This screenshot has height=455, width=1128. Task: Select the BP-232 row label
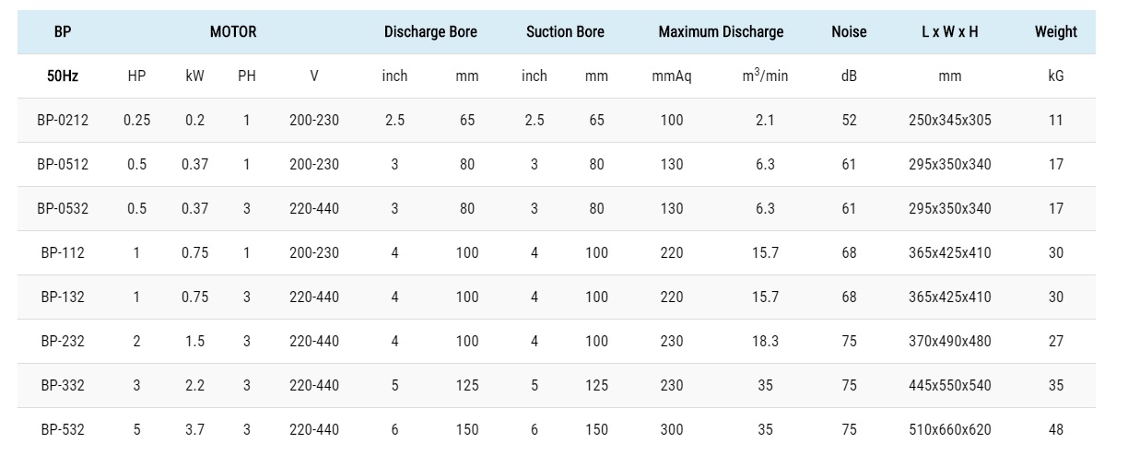point(63,341)
